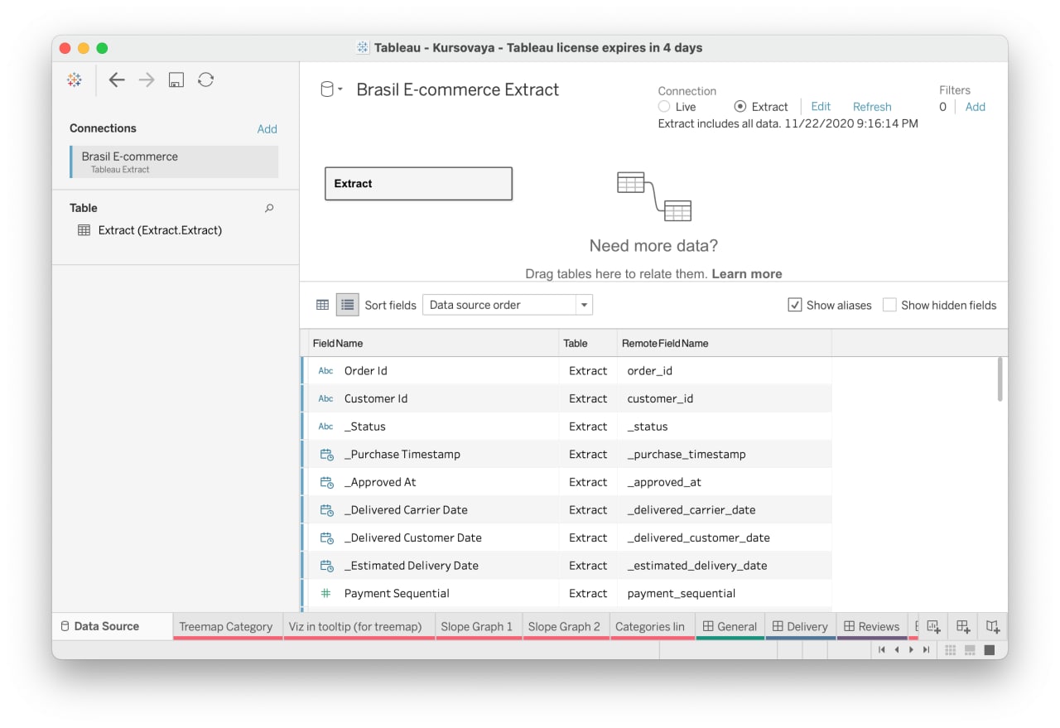Screen dimensions: 1060x728
Task: Create a new dashboard
Action: click(963, 627)
